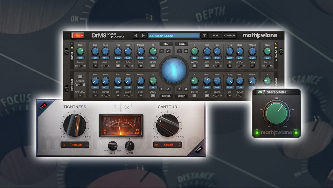
Task: Invert phase of the SIDE channel
Action: tap(185, 51)
